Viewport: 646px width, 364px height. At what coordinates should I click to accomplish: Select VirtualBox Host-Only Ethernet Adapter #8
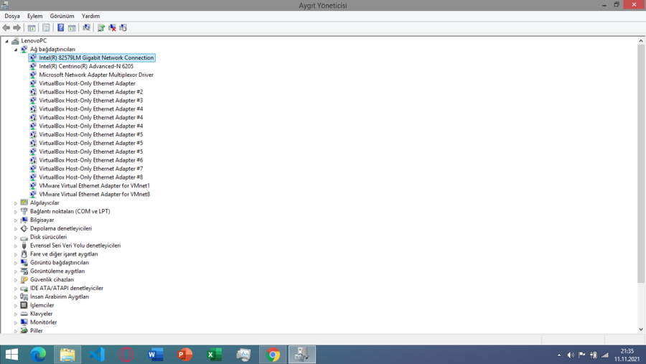90,177
